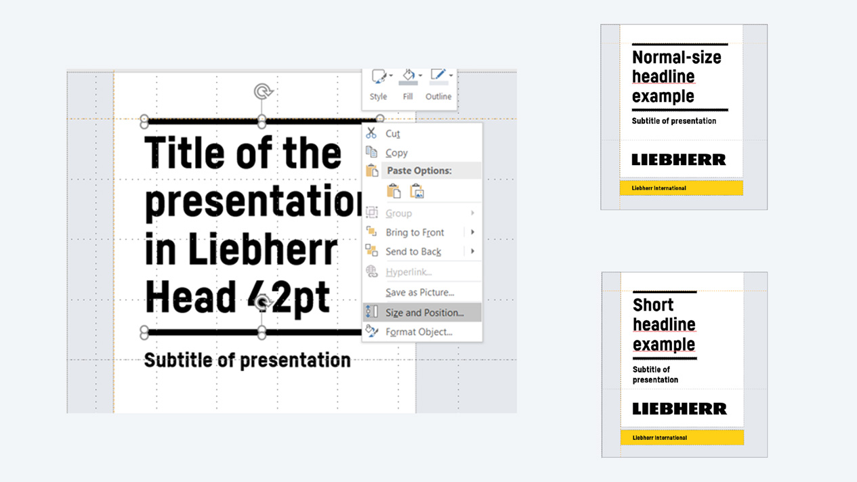This screenshot has width=857, height=482.
Task: Select the Short headline example thumbnail
Action: click(x=684, y=364)
